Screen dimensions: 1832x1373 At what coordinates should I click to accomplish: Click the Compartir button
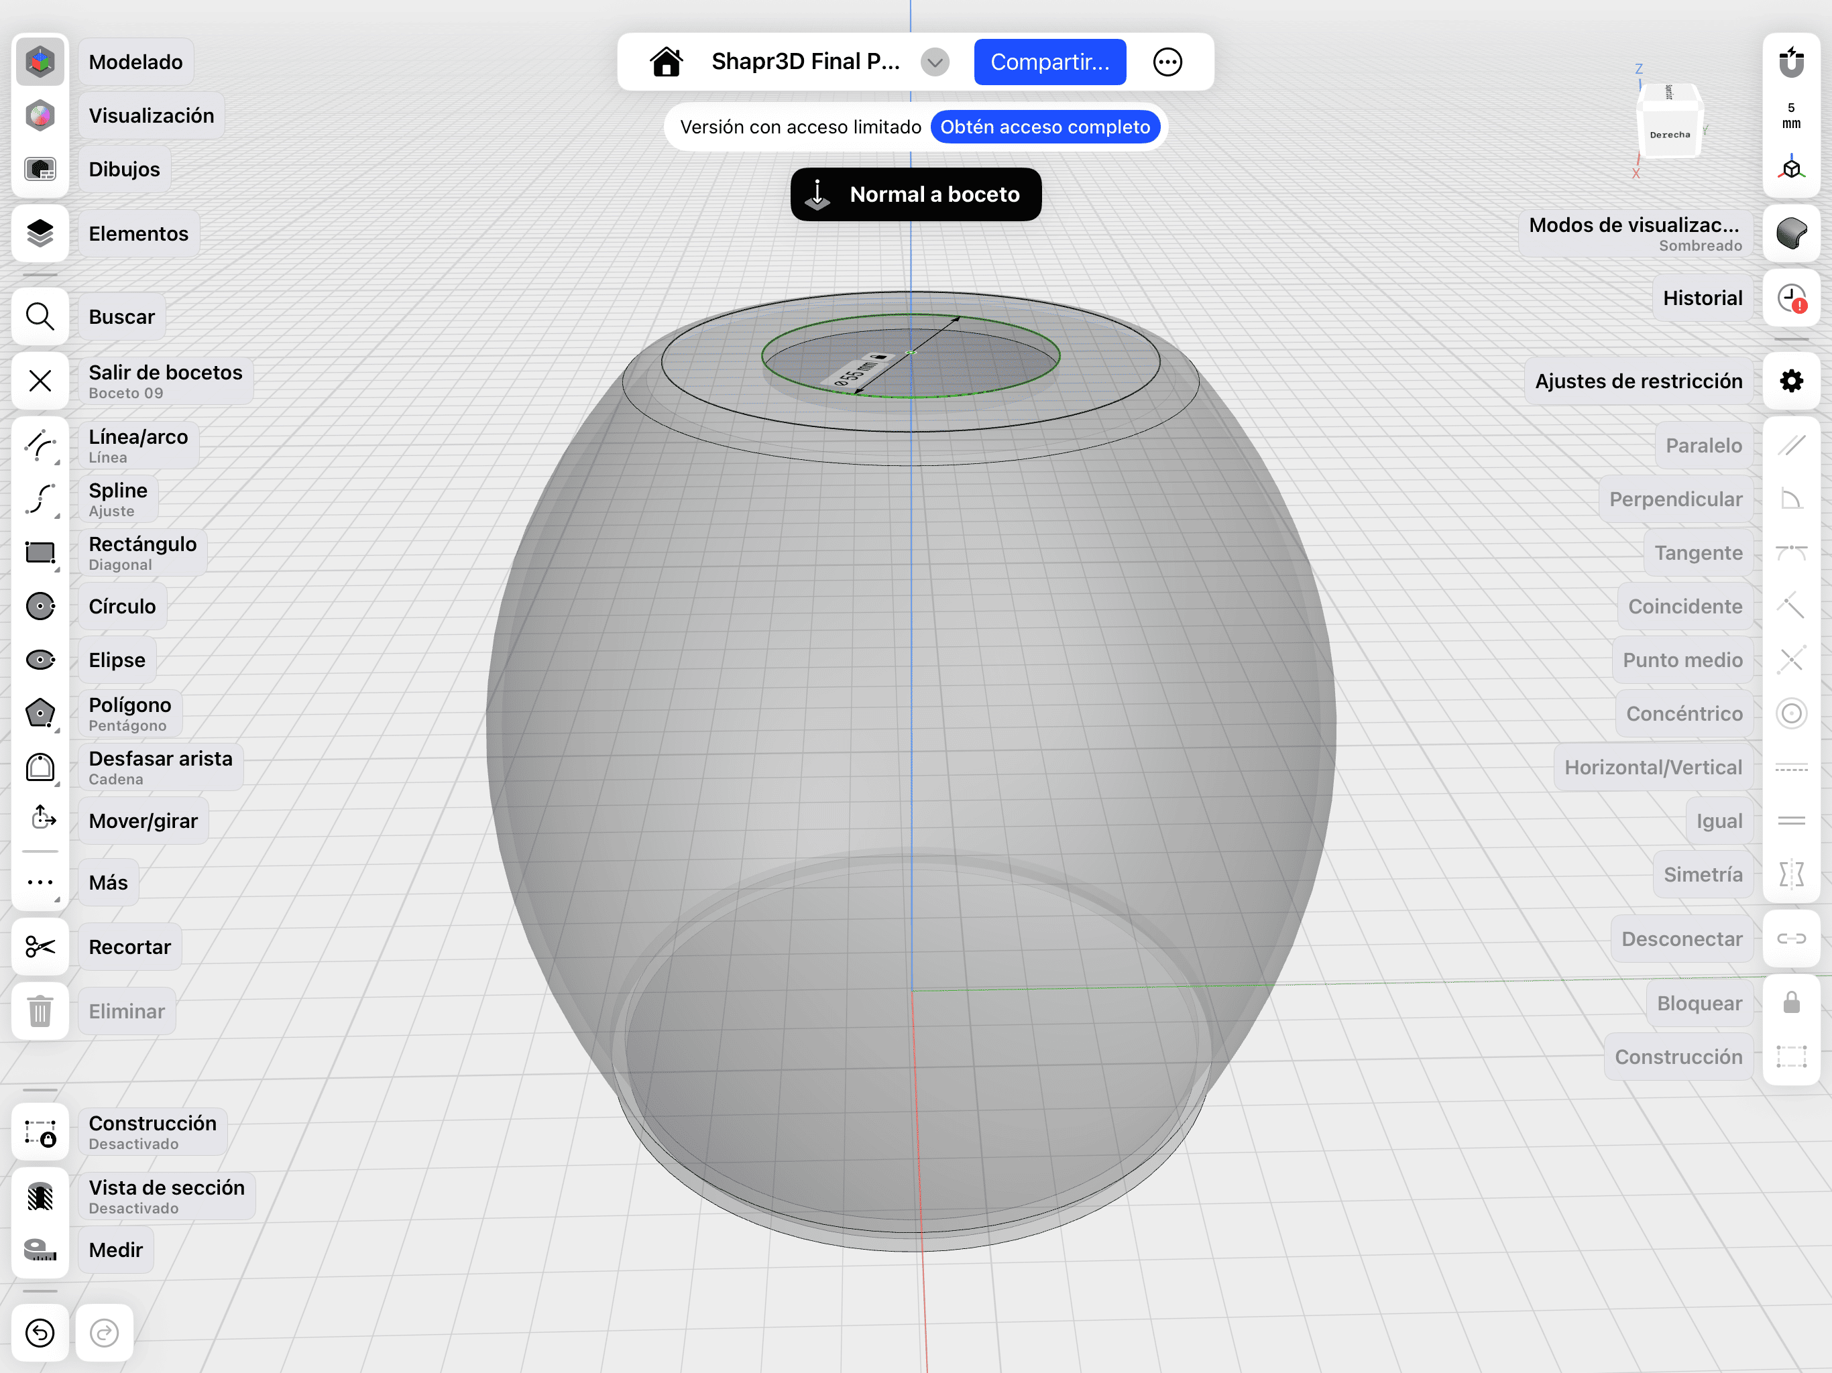tap(1049, 62)
